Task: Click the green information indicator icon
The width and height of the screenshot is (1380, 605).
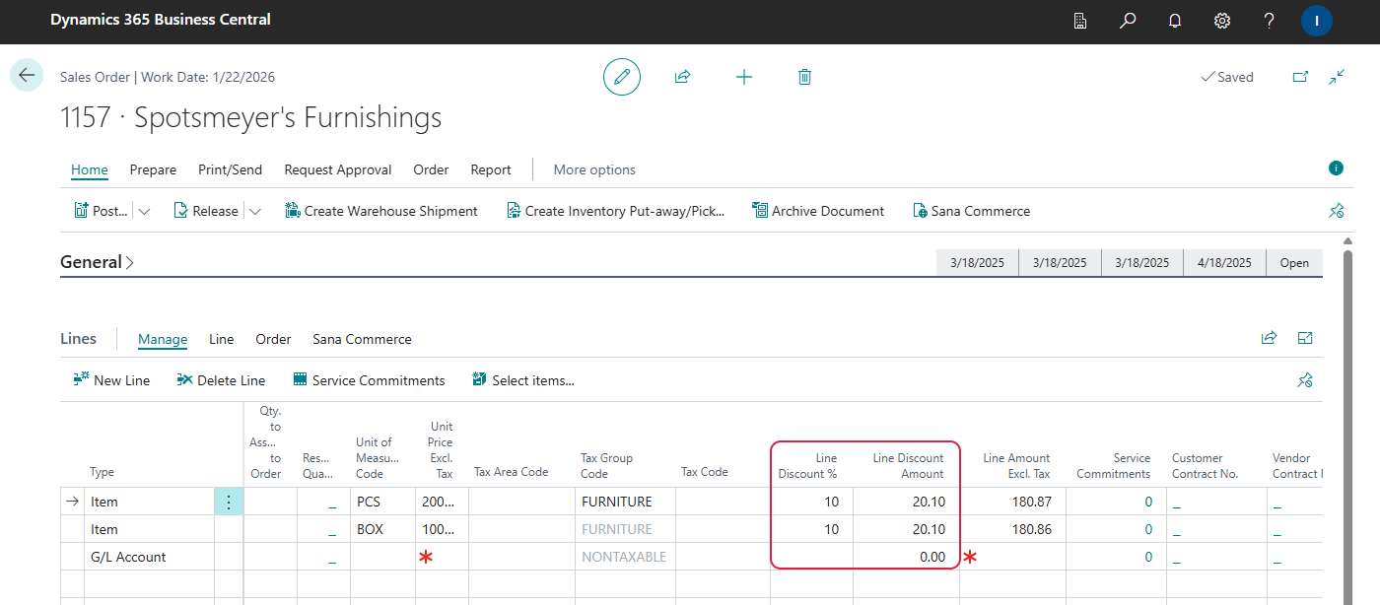Action: pos(1337,168)
